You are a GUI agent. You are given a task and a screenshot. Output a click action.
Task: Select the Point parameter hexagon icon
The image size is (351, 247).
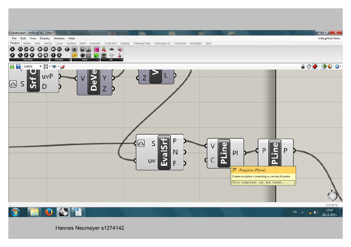13,49
